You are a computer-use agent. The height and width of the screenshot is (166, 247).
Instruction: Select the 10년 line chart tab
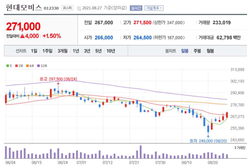pos(111,51)
